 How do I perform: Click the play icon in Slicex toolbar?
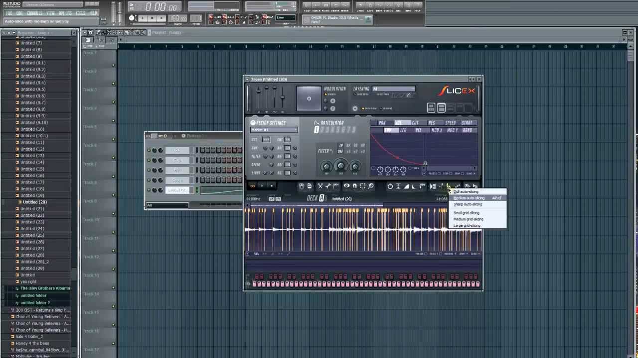coord(262,186)
